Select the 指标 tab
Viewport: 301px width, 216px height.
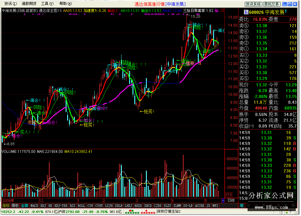click(x=6, y=206)
